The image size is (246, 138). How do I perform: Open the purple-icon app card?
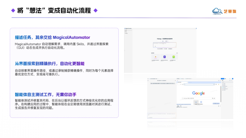click(165, 58)
